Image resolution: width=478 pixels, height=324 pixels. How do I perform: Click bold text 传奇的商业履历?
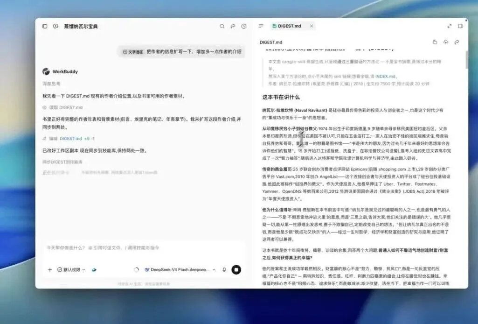click(277, 169)
